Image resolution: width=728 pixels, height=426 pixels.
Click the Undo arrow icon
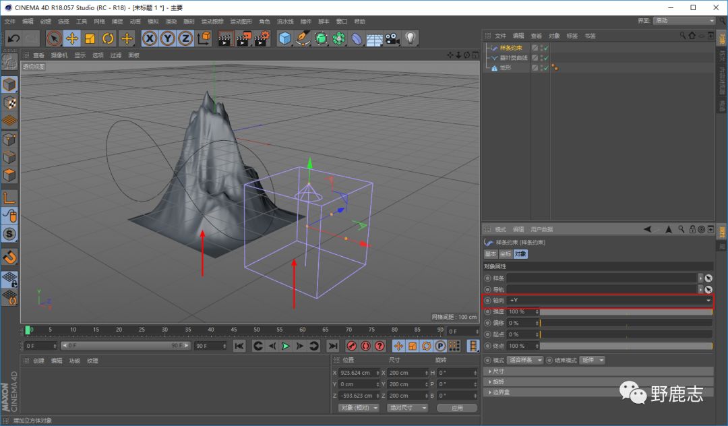[13, 38]
